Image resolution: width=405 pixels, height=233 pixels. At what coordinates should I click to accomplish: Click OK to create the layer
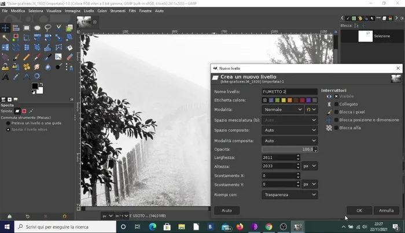point(359,211)
